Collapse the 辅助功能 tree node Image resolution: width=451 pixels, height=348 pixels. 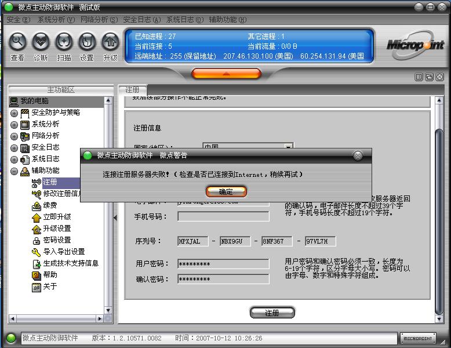14,171
